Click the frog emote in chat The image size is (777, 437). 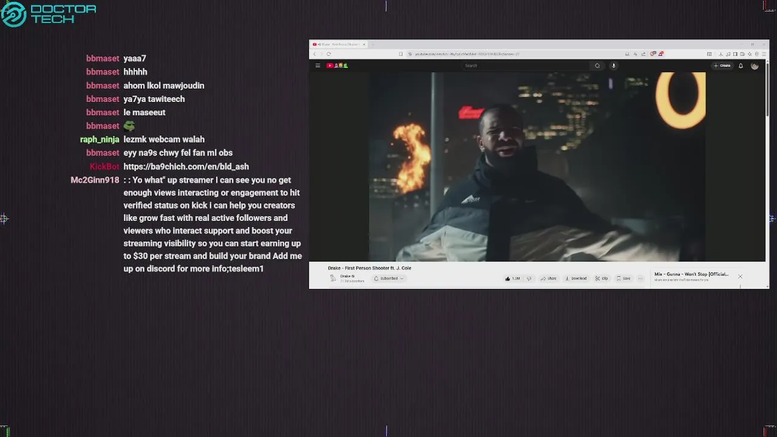129,126
